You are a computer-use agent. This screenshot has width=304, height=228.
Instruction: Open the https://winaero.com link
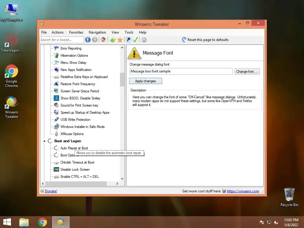[243, 191]
